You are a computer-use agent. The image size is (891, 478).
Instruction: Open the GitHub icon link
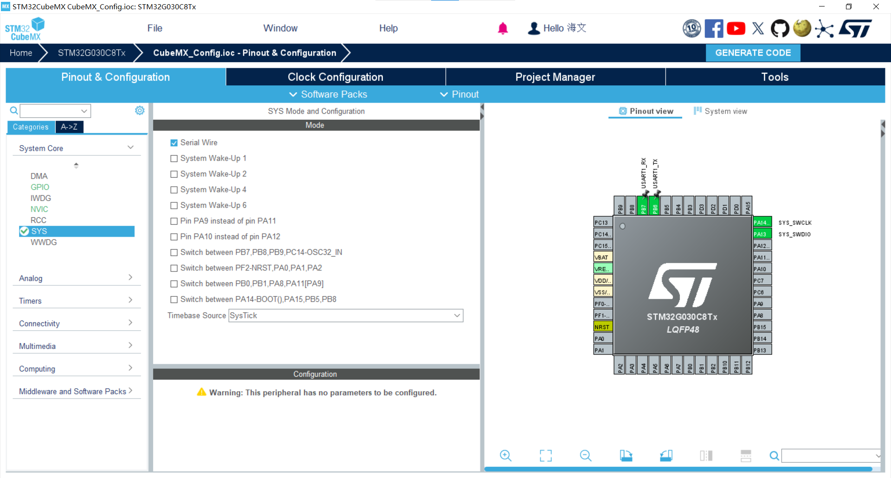780,29
